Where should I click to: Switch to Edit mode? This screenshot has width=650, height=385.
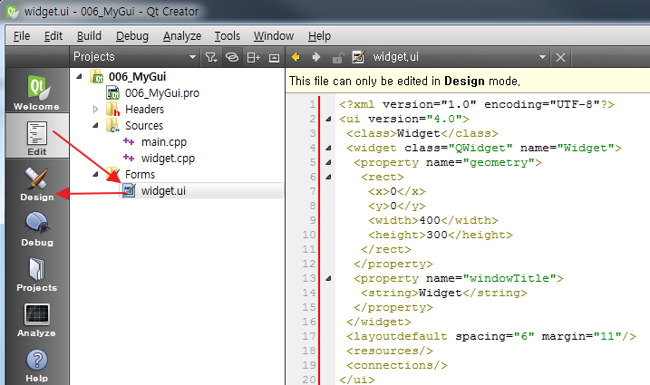click(x=37, y=136)
